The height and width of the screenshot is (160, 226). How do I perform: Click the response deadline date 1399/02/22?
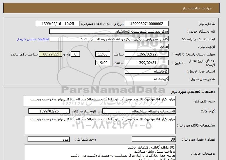[146, 54]
